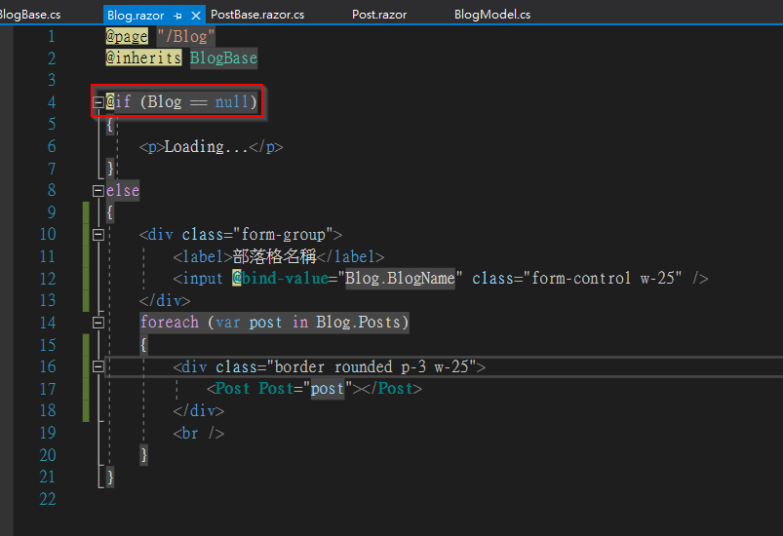The width and height of the screenshot is (783, 536).
Task: Click the foreach keyword on line 14
Action: (x=170, y=322)
